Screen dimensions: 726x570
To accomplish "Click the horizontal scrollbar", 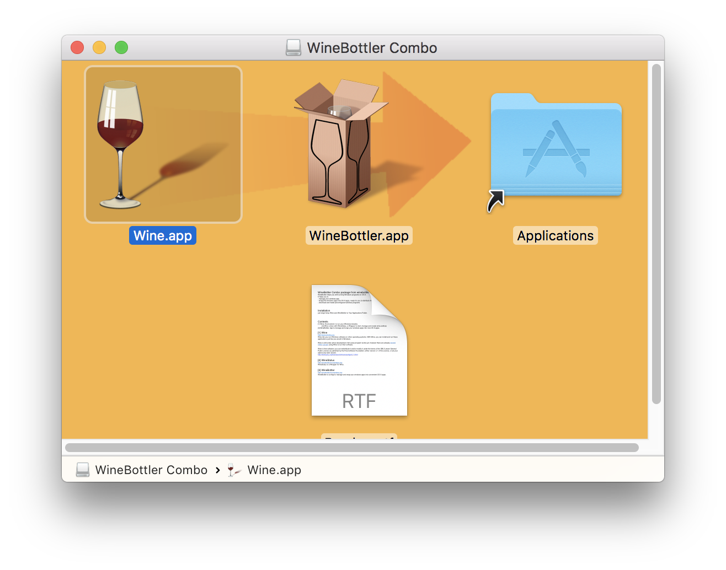I will click(x=352, y=448).
